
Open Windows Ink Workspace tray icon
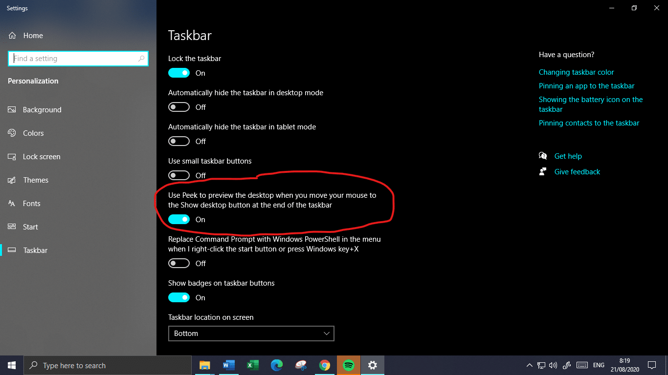[567, 365]
